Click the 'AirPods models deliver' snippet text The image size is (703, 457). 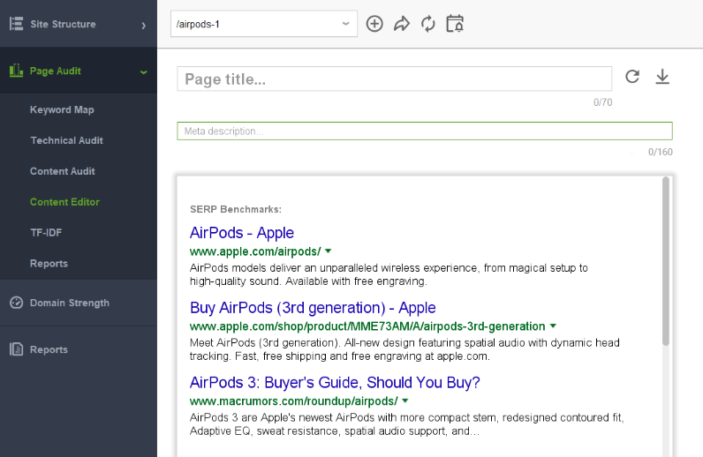click(389, 274)
